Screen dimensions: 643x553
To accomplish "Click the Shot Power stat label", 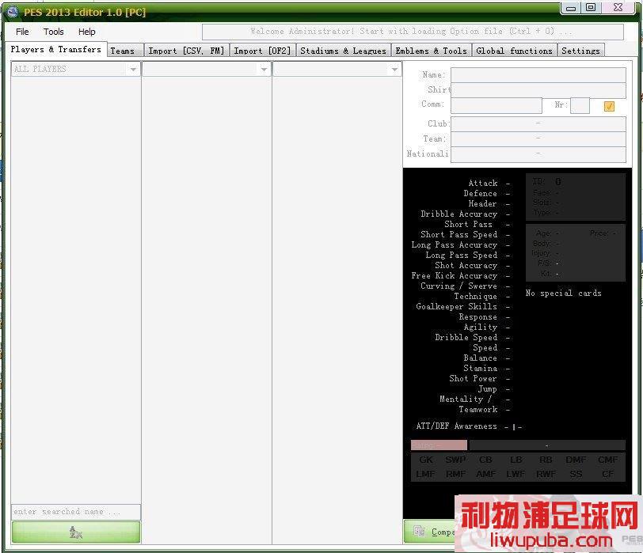I will pyautogui.click(x=473, y=378).
